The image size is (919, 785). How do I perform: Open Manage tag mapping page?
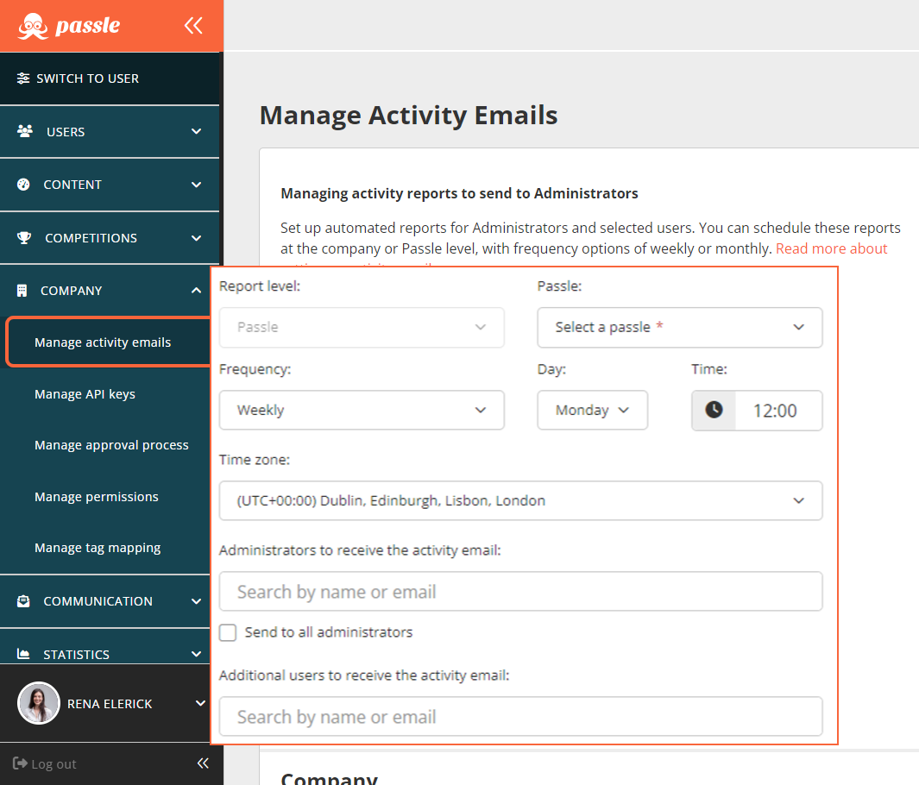coord(98,548)
